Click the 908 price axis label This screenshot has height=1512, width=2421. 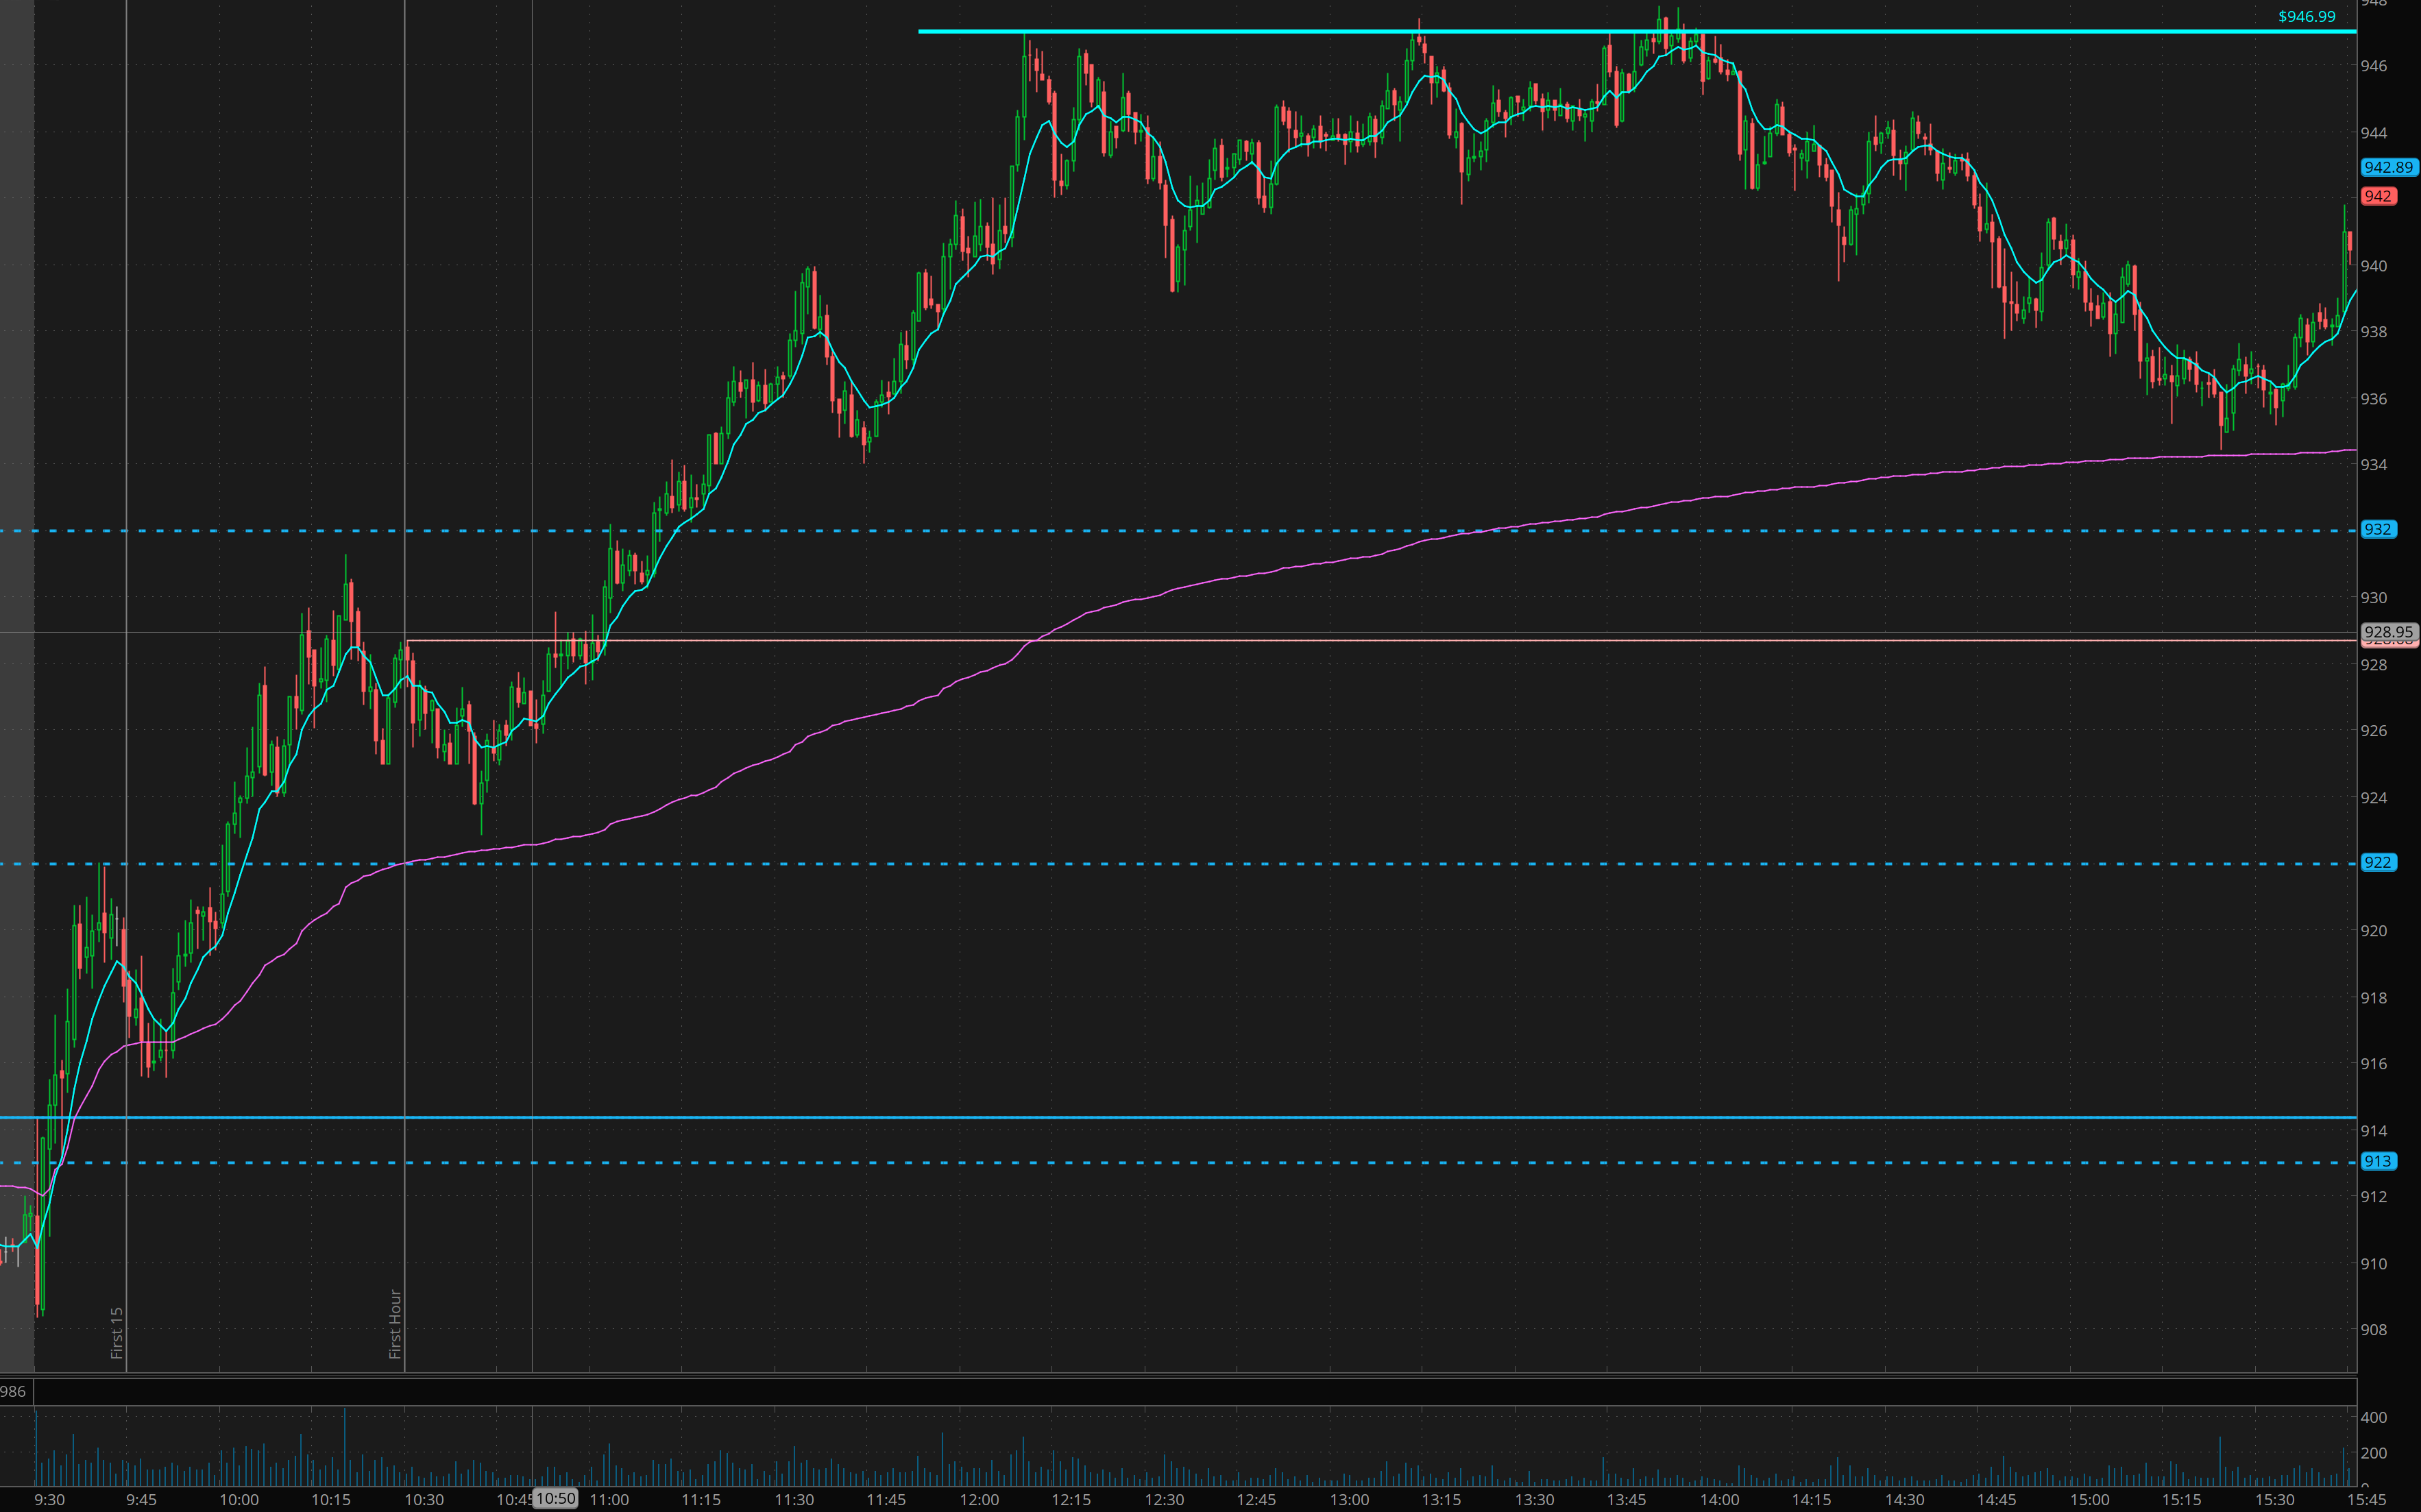2373,1329
